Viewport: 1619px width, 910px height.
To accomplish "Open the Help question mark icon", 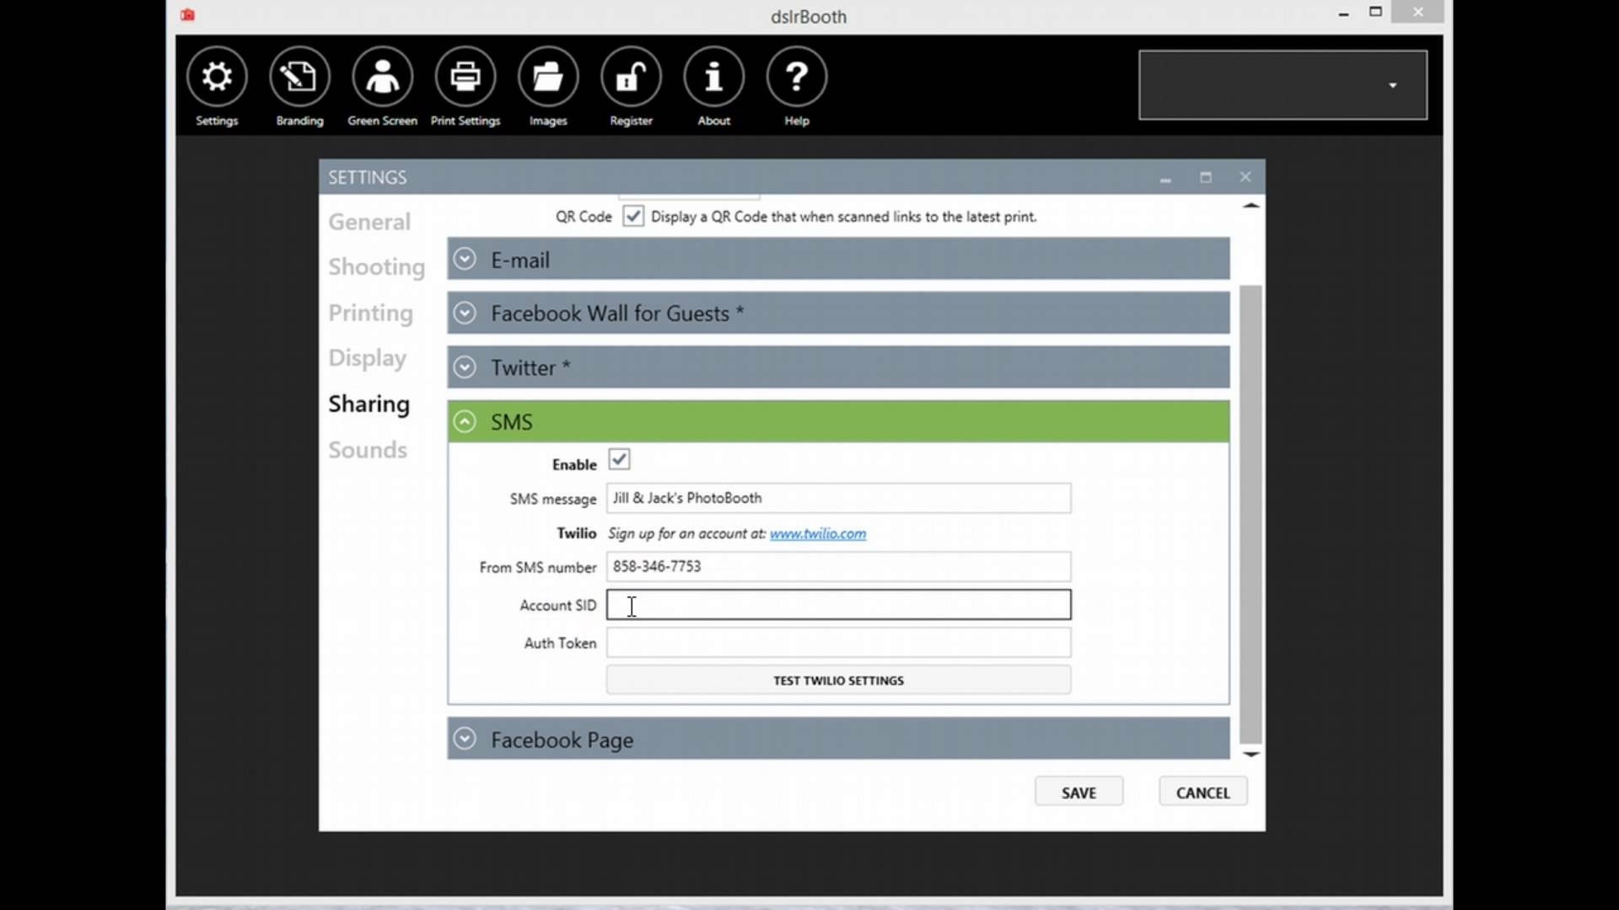I will coord(796,77).
